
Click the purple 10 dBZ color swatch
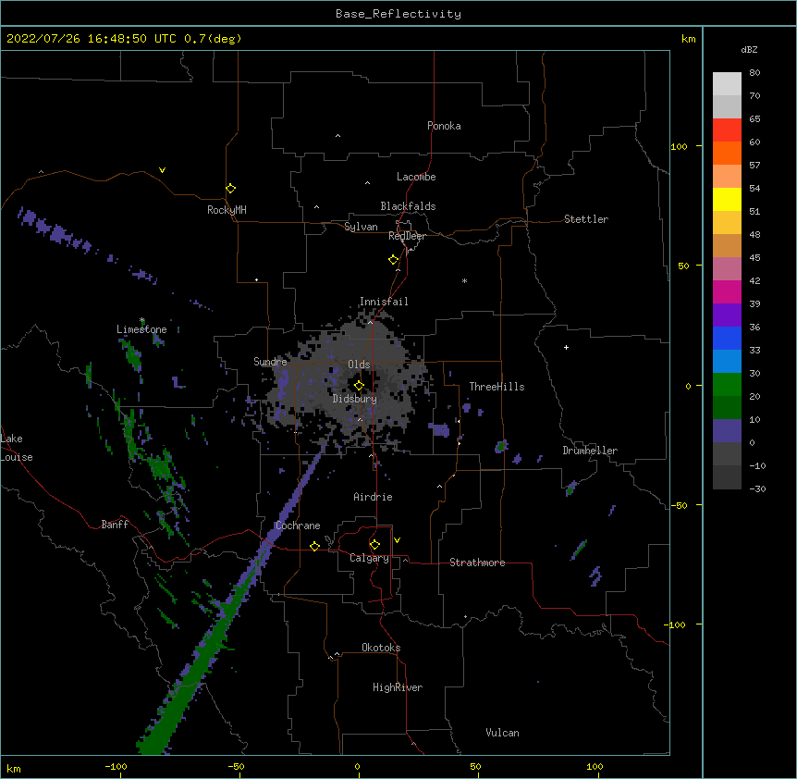(727, 431)
